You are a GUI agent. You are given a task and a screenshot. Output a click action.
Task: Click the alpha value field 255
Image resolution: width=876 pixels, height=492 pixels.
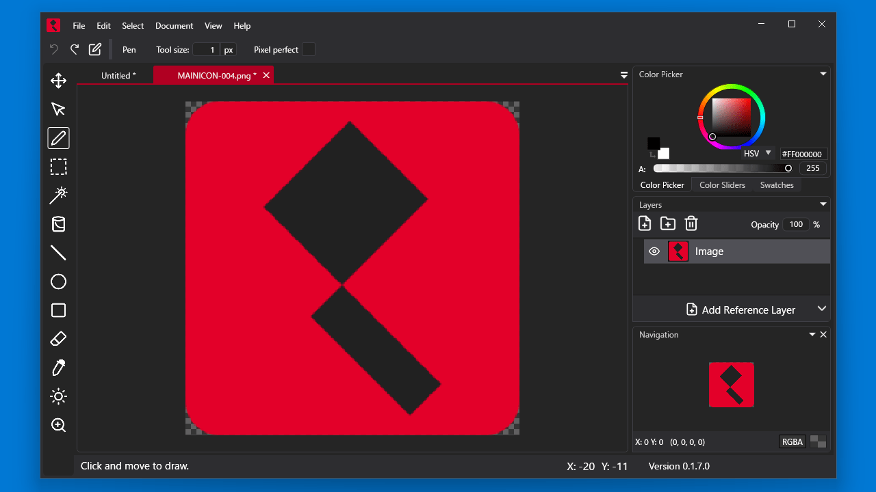tap(812, 168)
